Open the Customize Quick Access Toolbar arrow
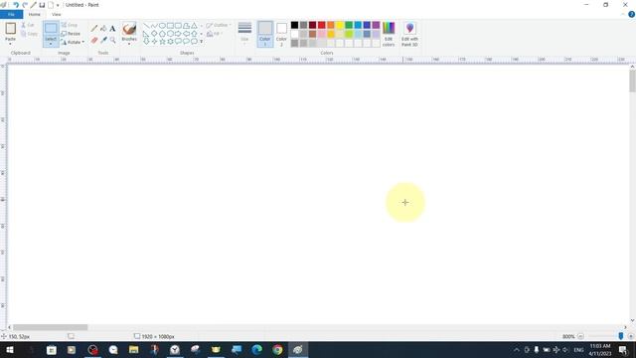This screenshot has width=636, height=358. tap(58, 5)
